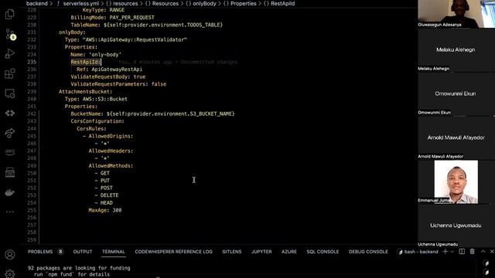495x278 pixels.
Task: Click 'CorsConfiguration:' key
Action: pos(97,121)
